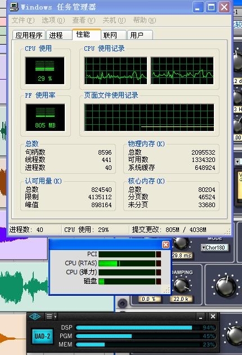Open the 帮助(H) menu
The height and width of the screenshot is (355, 242).
pyautogui.click(x=145, y=20)
